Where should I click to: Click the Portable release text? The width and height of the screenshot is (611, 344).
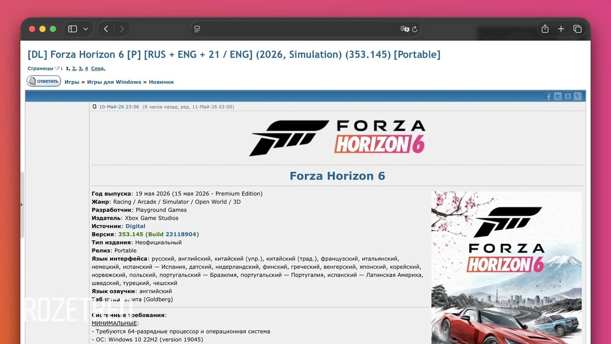[125, 251]
